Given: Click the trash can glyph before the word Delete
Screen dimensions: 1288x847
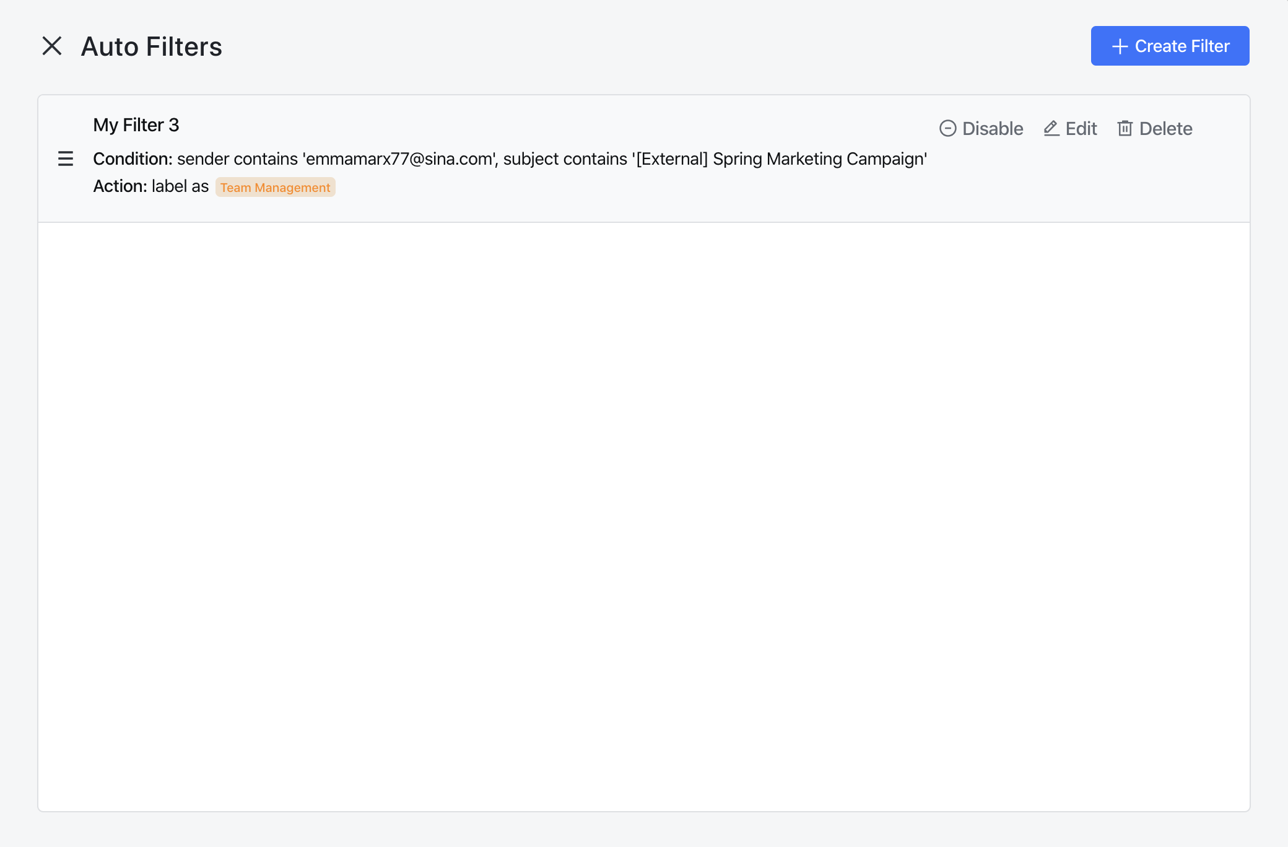Looking at the screenshot, I should (x=1125, y=128).
